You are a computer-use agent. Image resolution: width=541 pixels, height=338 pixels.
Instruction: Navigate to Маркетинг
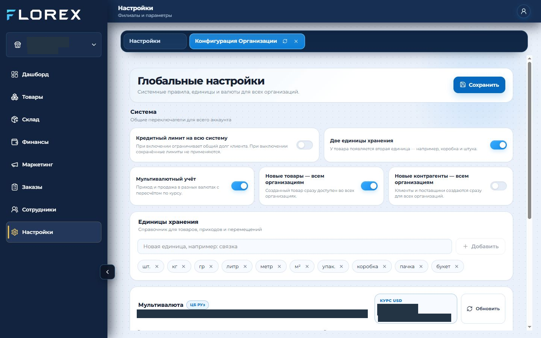[54, 164]
